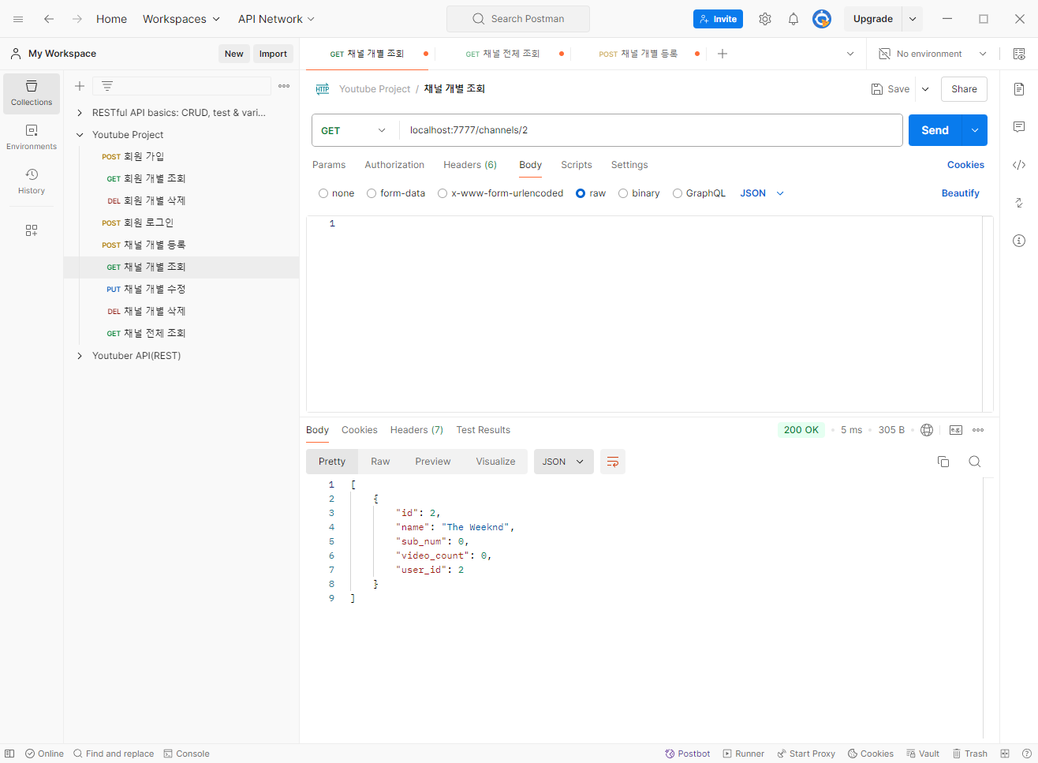Add a new request tab
1038x763 pixels.
point(722,54)
